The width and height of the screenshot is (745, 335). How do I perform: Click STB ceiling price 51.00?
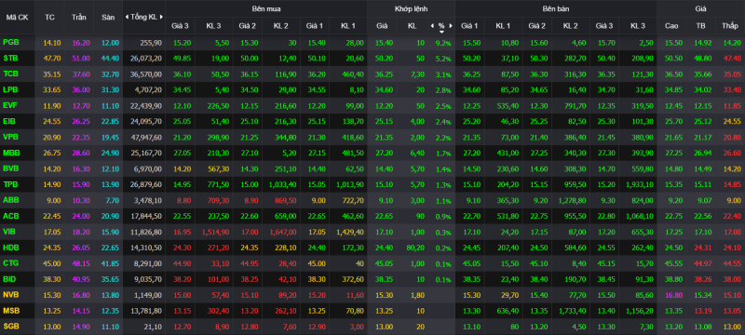(81, 59)
